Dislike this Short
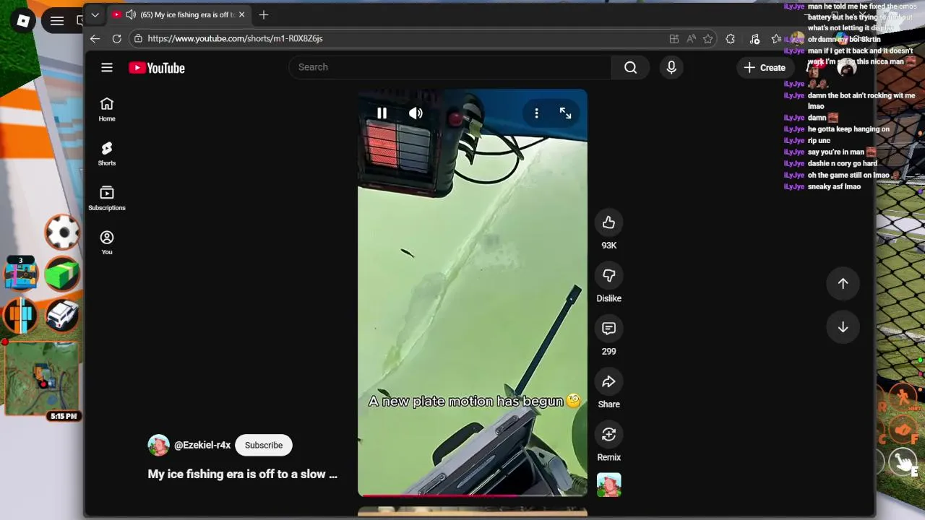Image resolution: width=925 pixels, height=520 pixels. pos(608,275)
